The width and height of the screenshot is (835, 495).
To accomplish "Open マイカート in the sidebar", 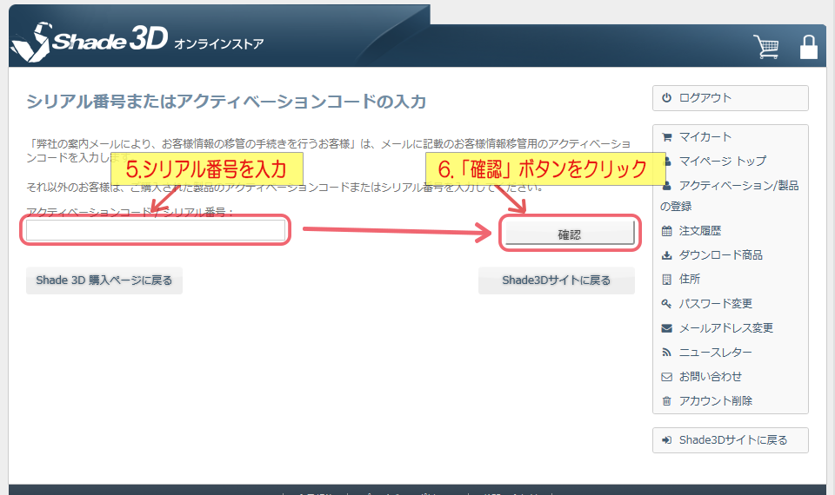I will [705, 137].
